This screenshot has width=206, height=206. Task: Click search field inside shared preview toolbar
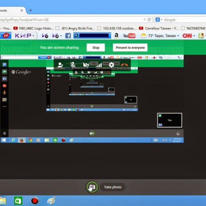(x=20, y=57)
